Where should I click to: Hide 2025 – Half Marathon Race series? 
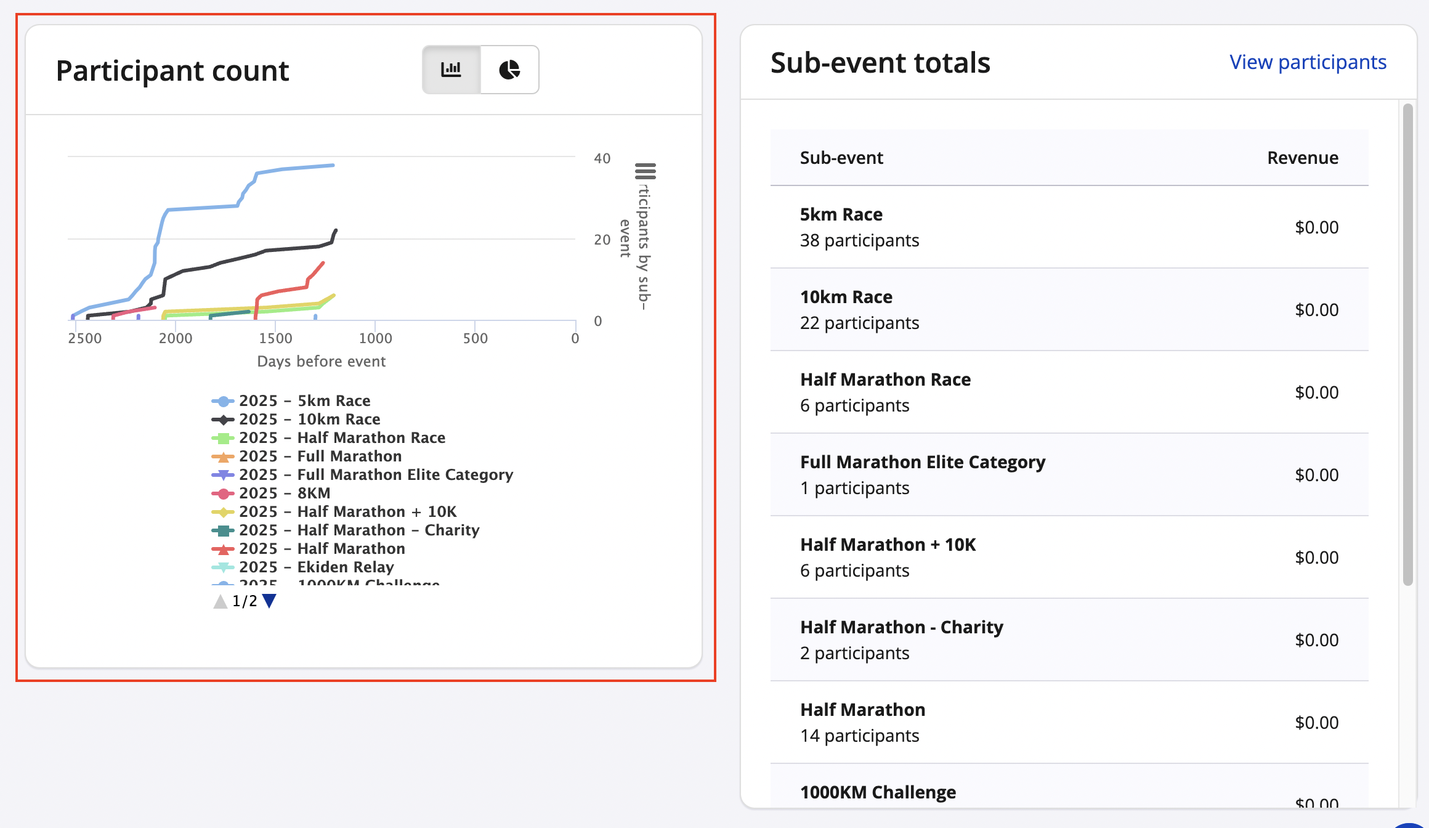coord(342,438)
